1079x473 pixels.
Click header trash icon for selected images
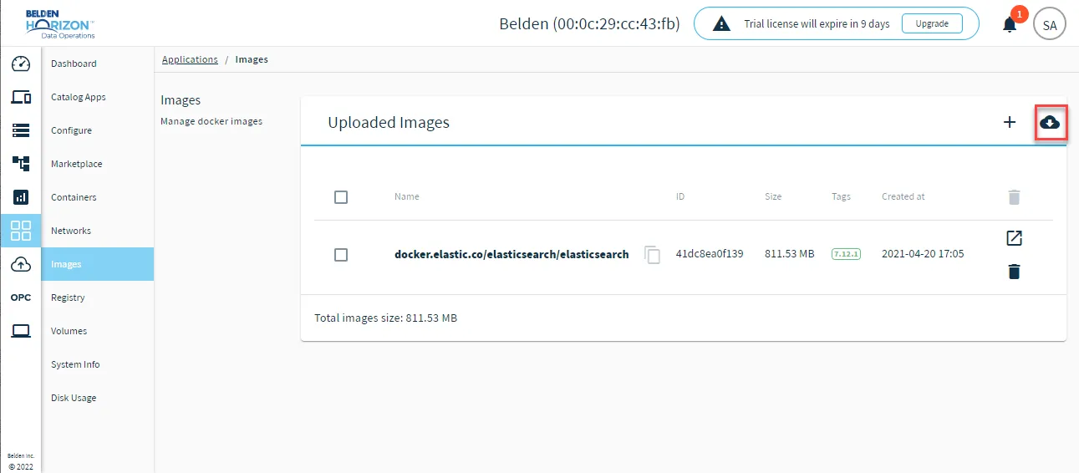coord(1014,197)
